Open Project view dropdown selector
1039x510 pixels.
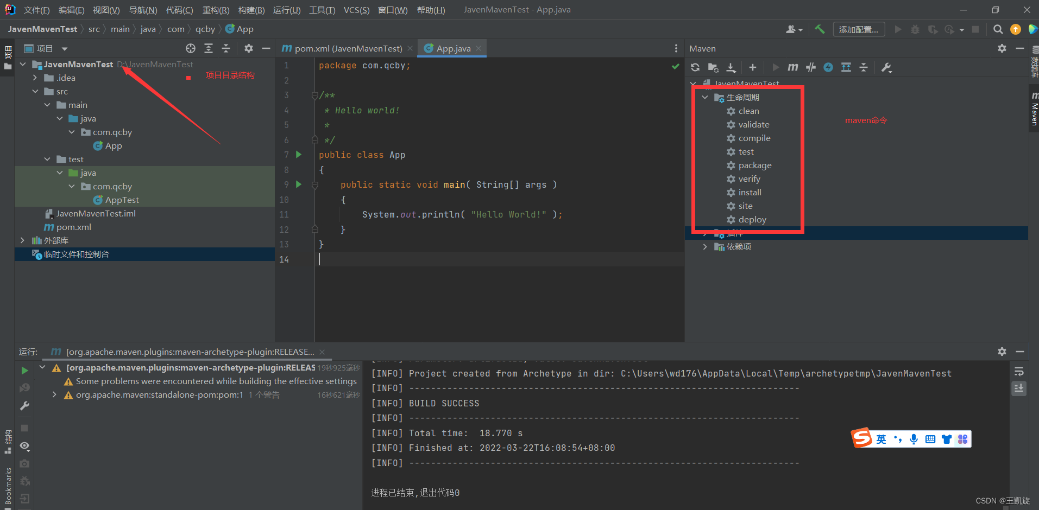click(65, 49)
